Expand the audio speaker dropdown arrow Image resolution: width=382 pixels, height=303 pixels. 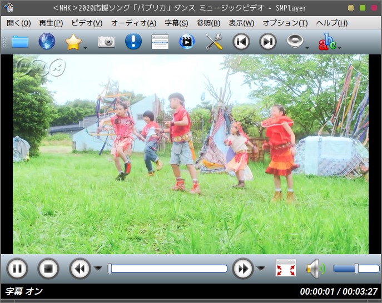tap(307, 48)
